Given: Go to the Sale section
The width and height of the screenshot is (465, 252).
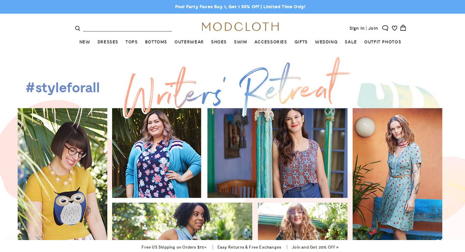Looking at the screenshot, I should (x=350, y=42).
